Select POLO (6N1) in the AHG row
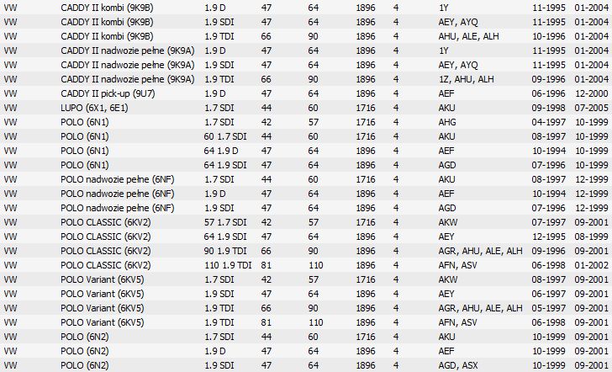Viewport: 612px width, 372px height. click(85, 122)
